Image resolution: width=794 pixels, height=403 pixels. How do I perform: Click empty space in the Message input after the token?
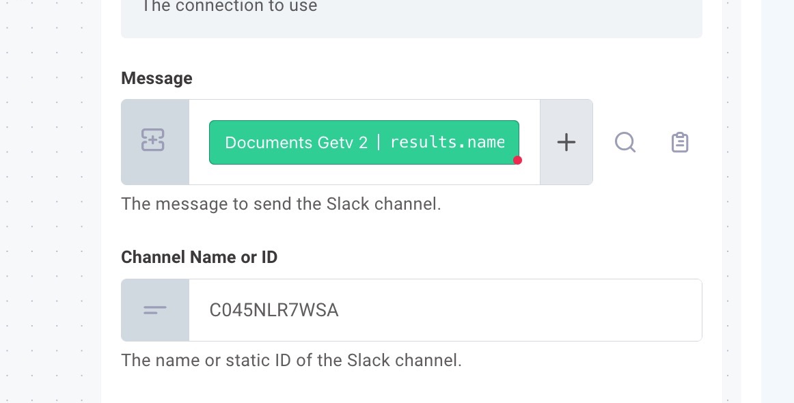click(530, 142)
